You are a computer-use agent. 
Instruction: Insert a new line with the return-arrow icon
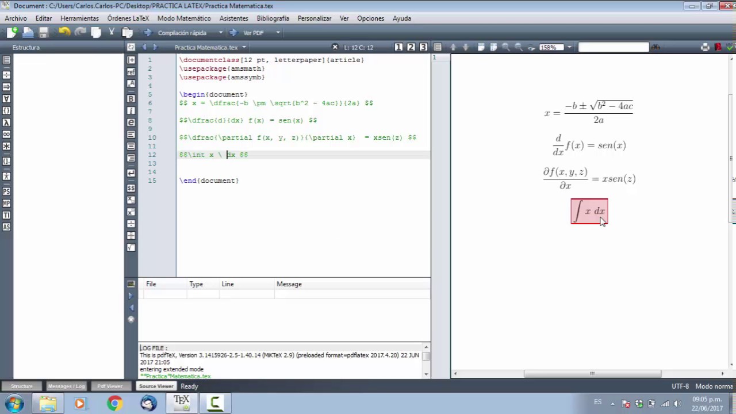pyautogui.click(x=131, y=172)
